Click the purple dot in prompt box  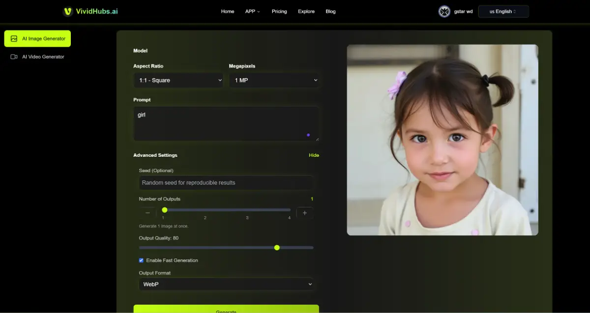point(308,135)
